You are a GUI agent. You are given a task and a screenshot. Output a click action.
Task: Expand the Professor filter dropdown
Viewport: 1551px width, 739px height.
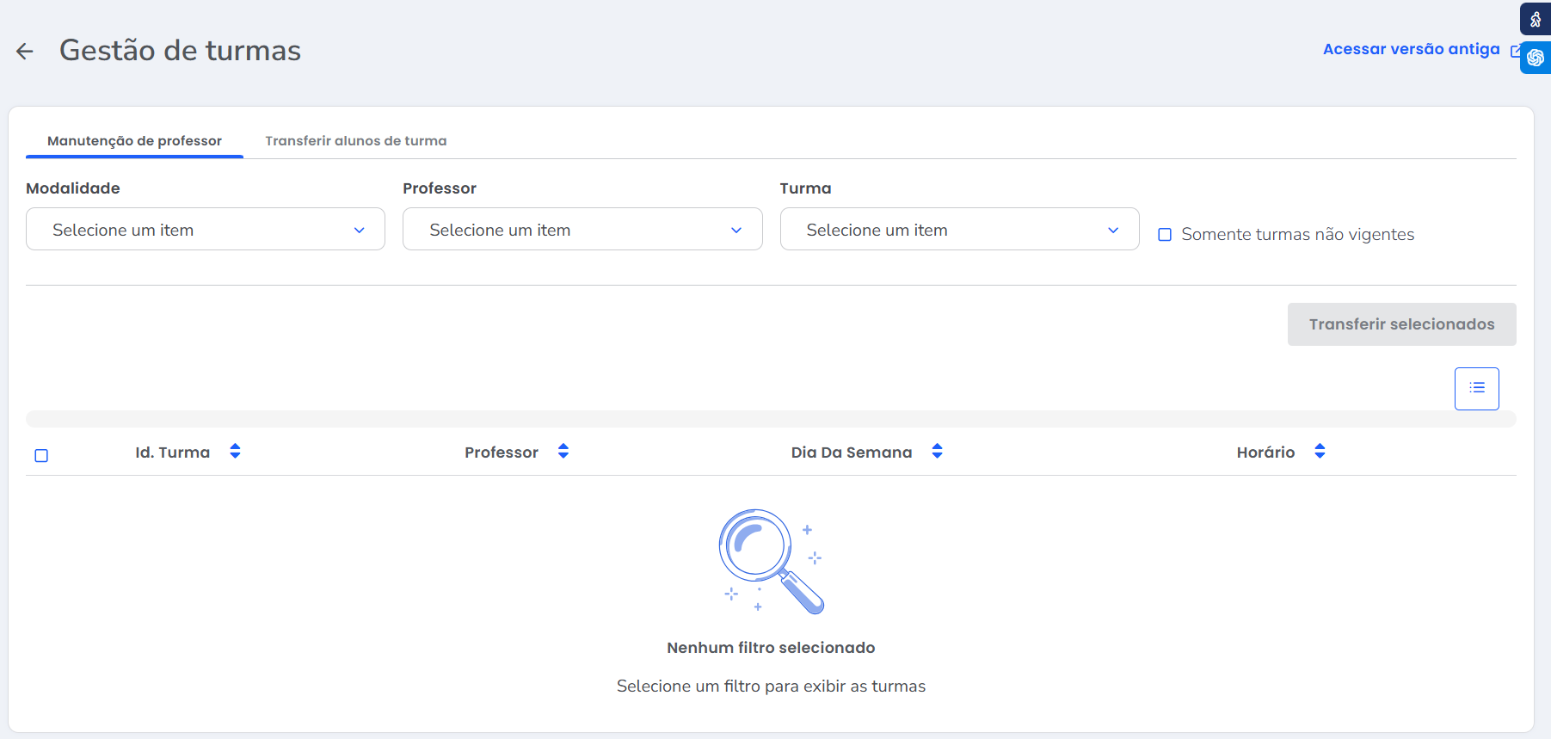coord(582,230)
